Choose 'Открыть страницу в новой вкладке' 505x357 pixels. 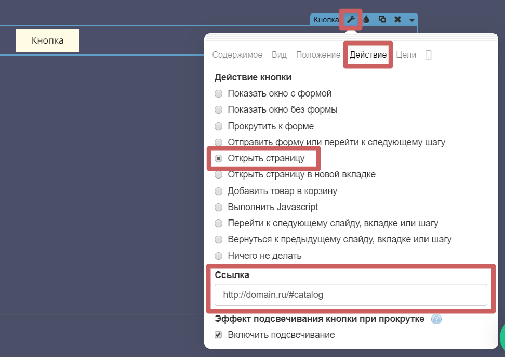pos(219,175)
